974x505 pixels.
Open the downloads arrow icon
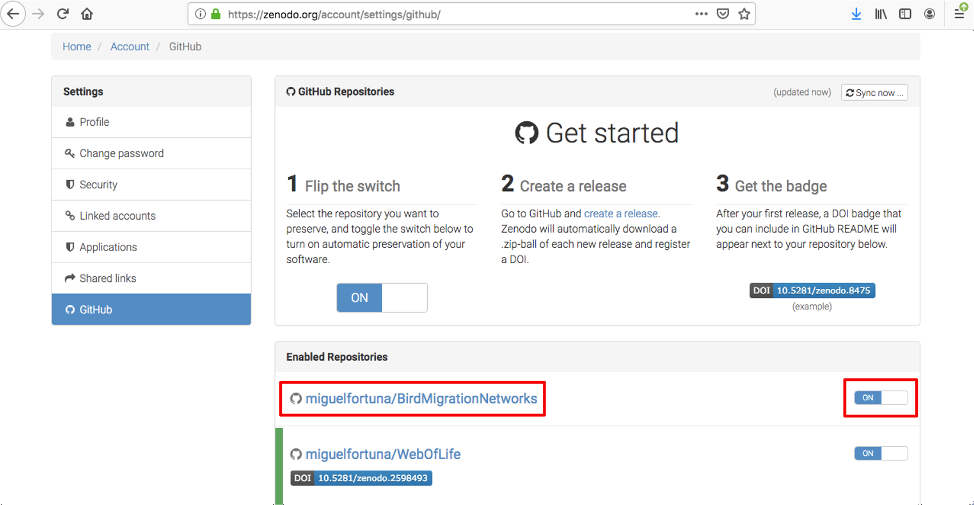pyautogui.click(x=856, y=14)
